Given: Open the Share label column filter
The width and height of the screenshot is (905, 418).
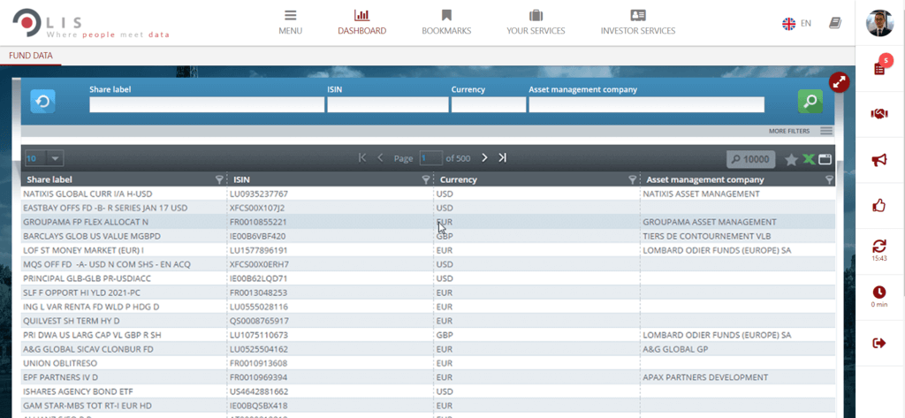Looking at the screenshot, I should tap(219, 179).
